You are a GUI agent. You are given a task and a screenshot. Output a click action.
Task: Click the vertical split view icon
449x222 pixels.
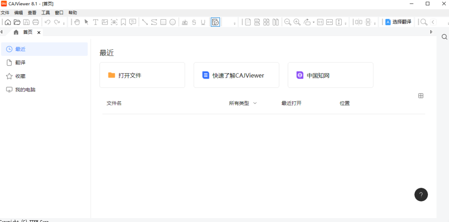(359, 22)
